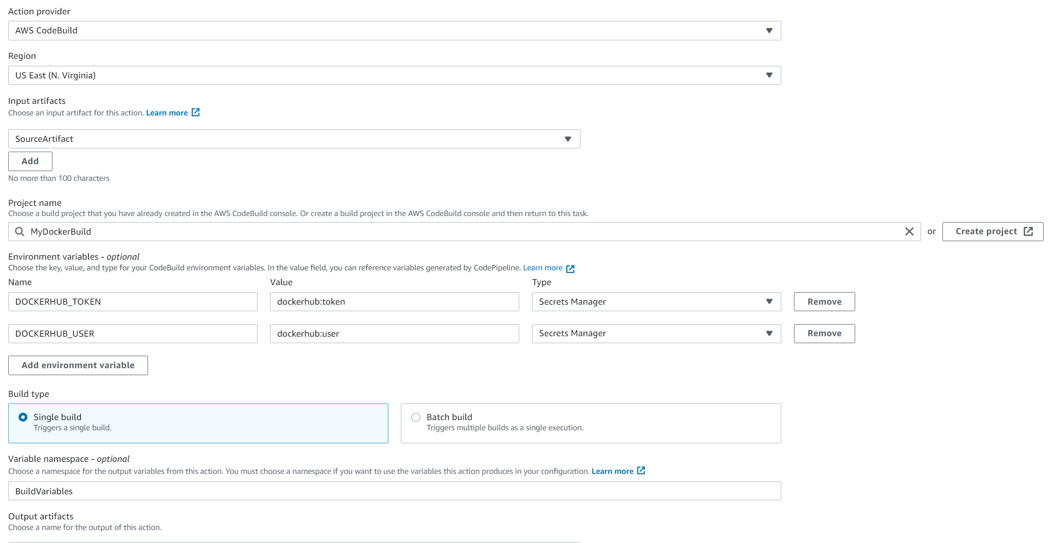Open the Learn more link for input artifacts
Screen dimensions: 1051x543
click(x=167, y=112)
